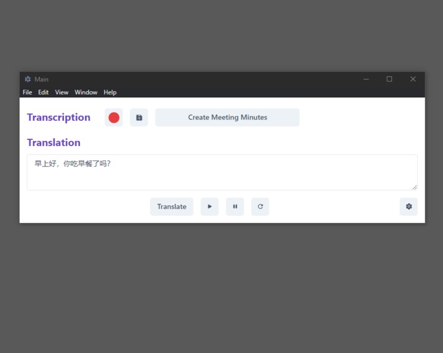The width and height of the screenshot is (443, 353).
Task: Click the Transcription heading
Action: [59, 118]
